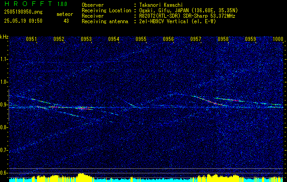
Task: Click the 0.9 kHz axis label
Action: (x=4, y=105)
